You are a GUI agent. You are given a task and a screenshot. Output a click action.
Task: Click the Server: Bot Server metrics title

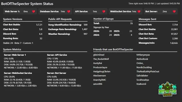pyautogui.click(x=57, y=73)
